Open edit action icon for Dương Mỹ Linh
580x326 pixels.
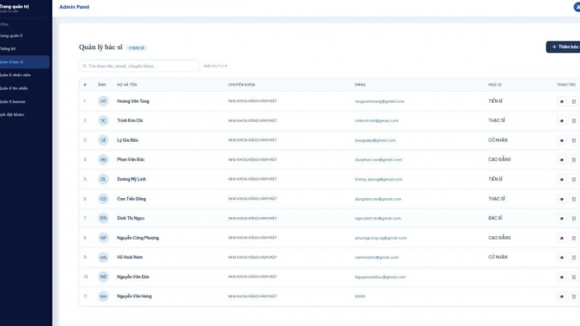pos(562,179)
